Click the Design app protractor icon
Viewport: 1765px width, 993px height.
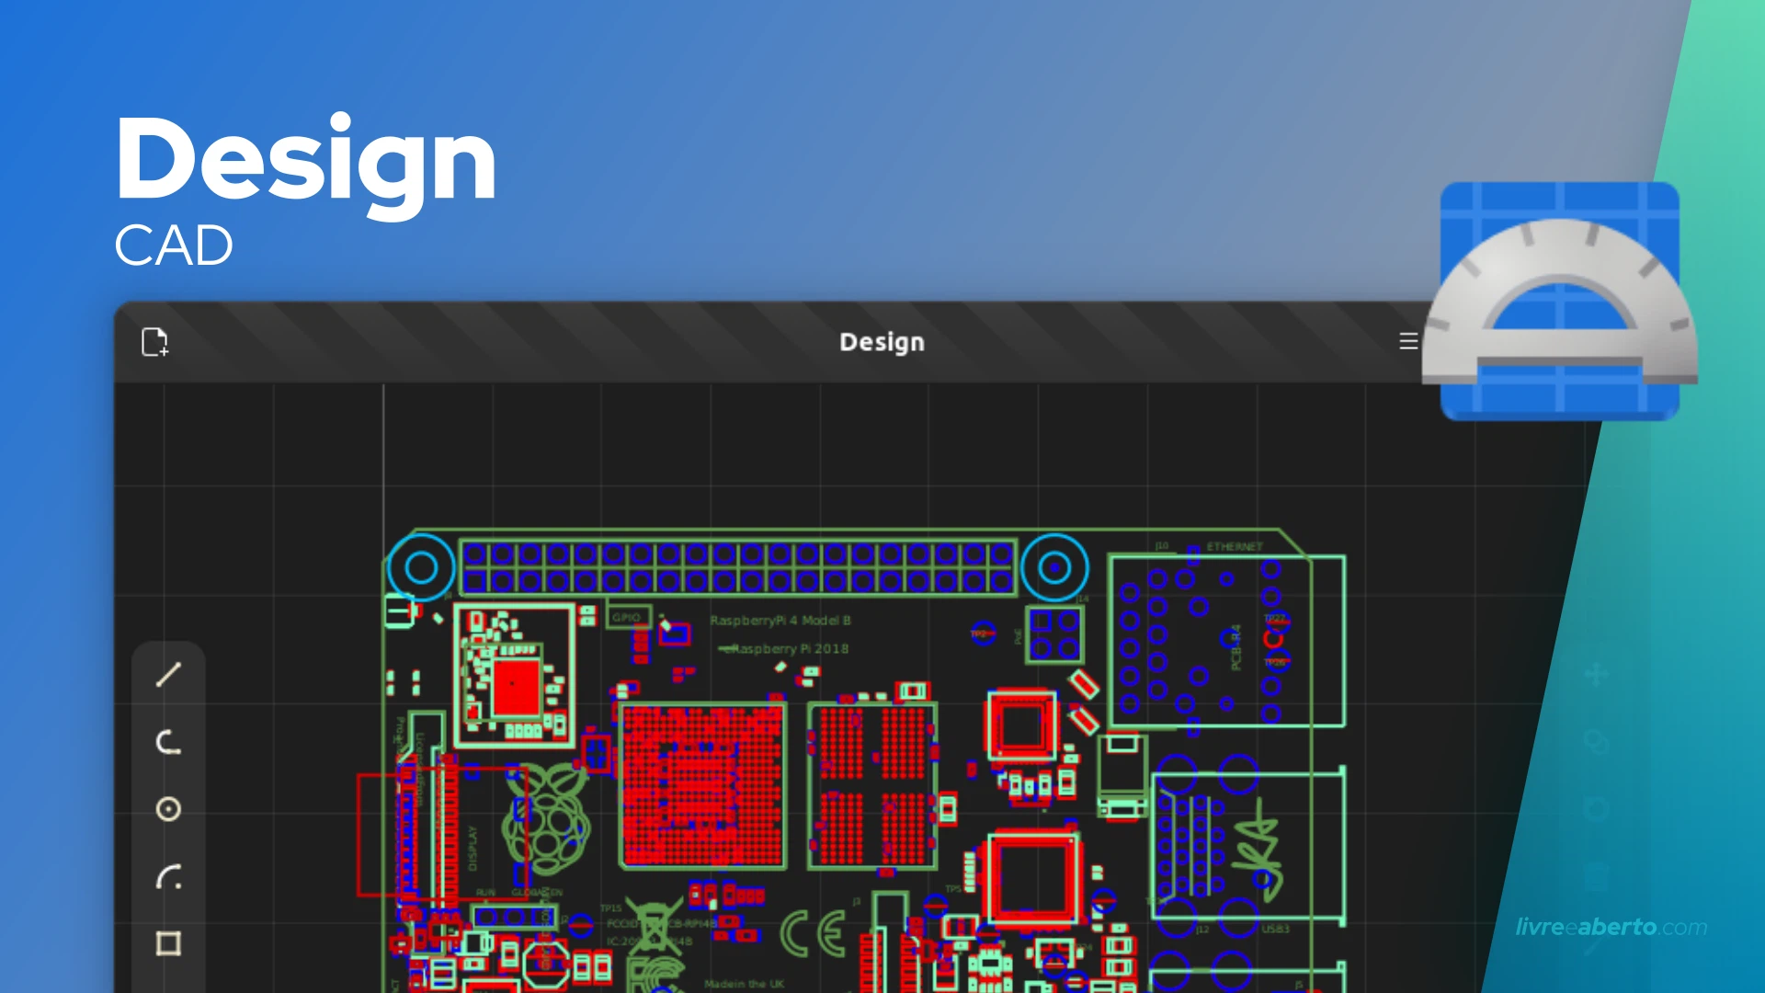(x=1560, y=300)
